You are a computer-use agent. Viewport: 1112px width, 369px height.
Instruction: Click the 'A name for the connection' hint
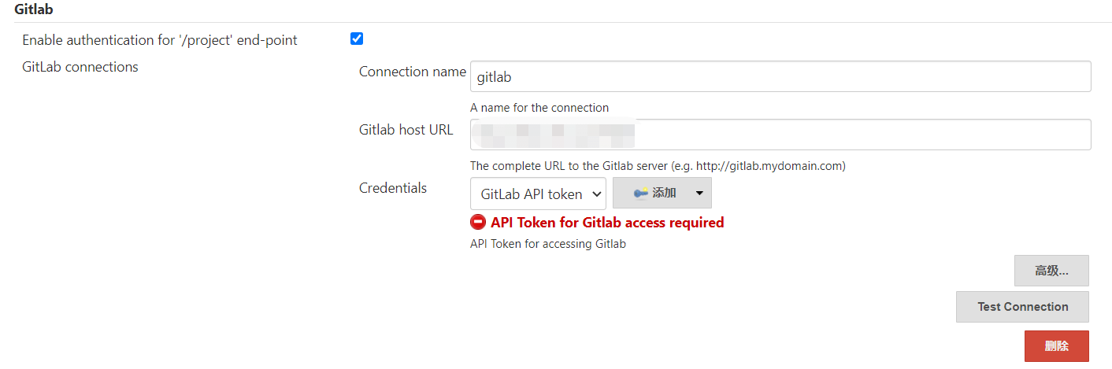539,108
